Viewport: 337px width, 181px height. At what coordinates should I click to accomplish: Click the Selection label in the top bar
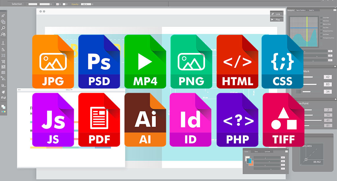pyautogui.click(x=17, y=4)
